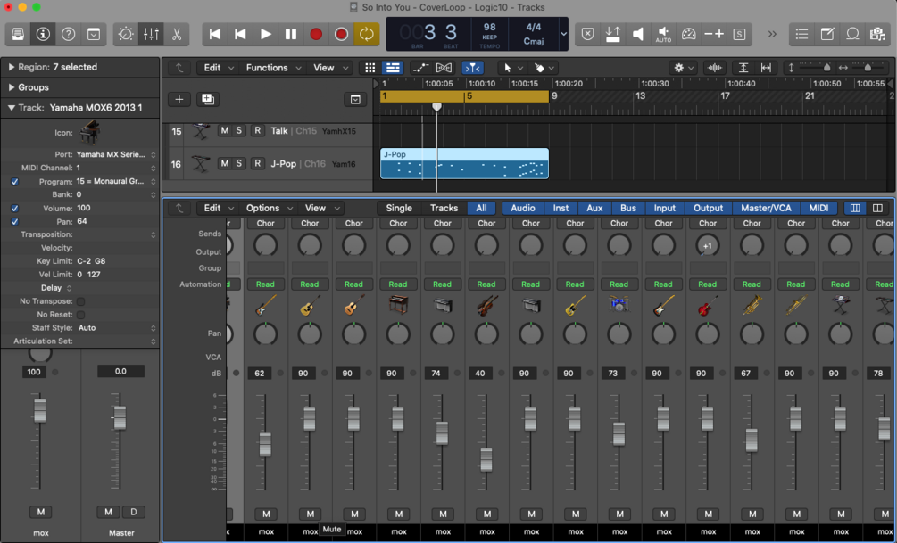
Task: Enable the No Transpose checkbox
Action: click(x=80, y=301)
